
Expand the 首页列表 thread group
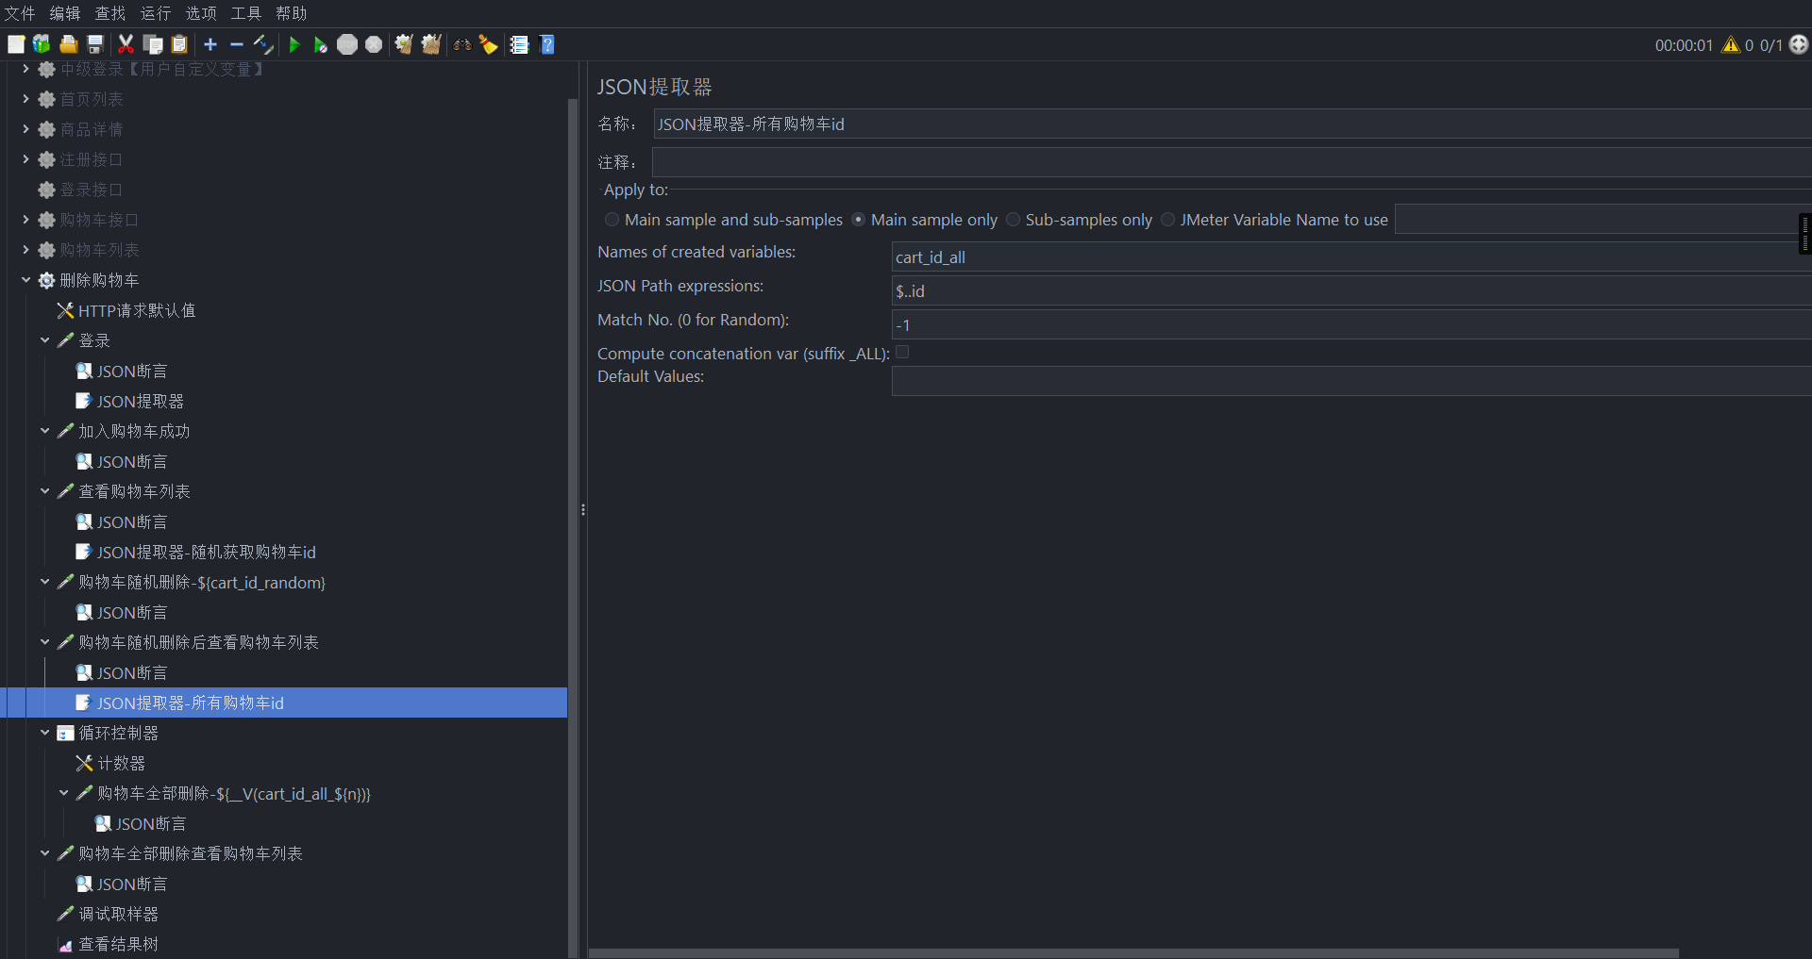[x=25, y=99]
